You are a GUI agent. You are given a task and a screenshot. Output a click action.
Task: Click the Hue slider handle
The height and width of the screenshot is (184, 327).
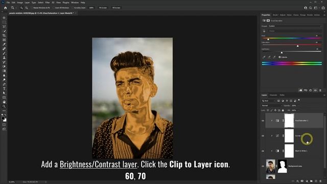268,39
